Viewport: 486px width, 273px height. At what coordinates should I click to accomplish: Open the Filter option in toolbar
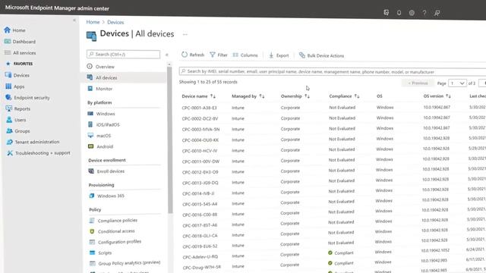pos(219,55)
